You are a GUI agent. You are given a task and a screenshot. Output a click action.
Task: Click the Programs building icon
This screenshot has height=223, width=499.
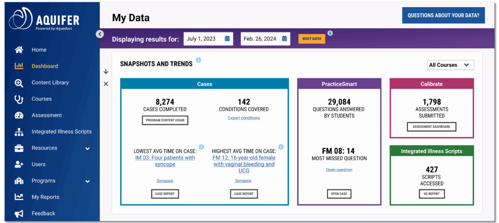19,181
